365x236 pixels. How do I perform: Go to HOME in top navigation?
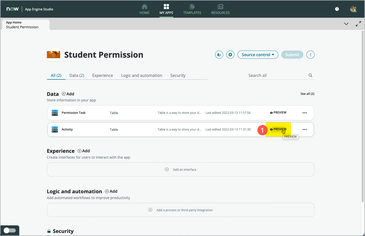tap(144, 9)
